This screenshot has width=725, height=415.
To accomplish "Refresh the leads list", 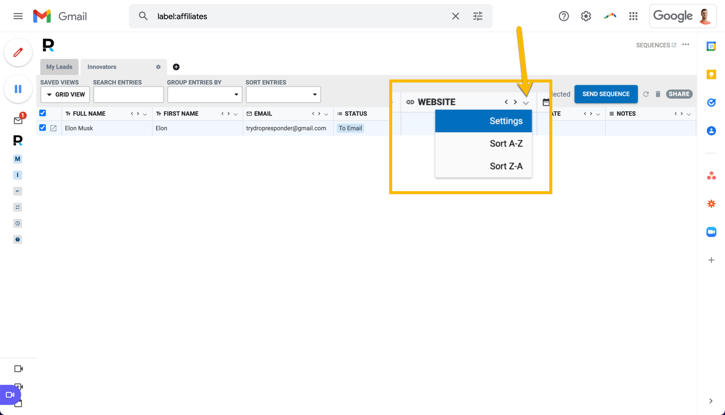I will click(x=646, y=94).
